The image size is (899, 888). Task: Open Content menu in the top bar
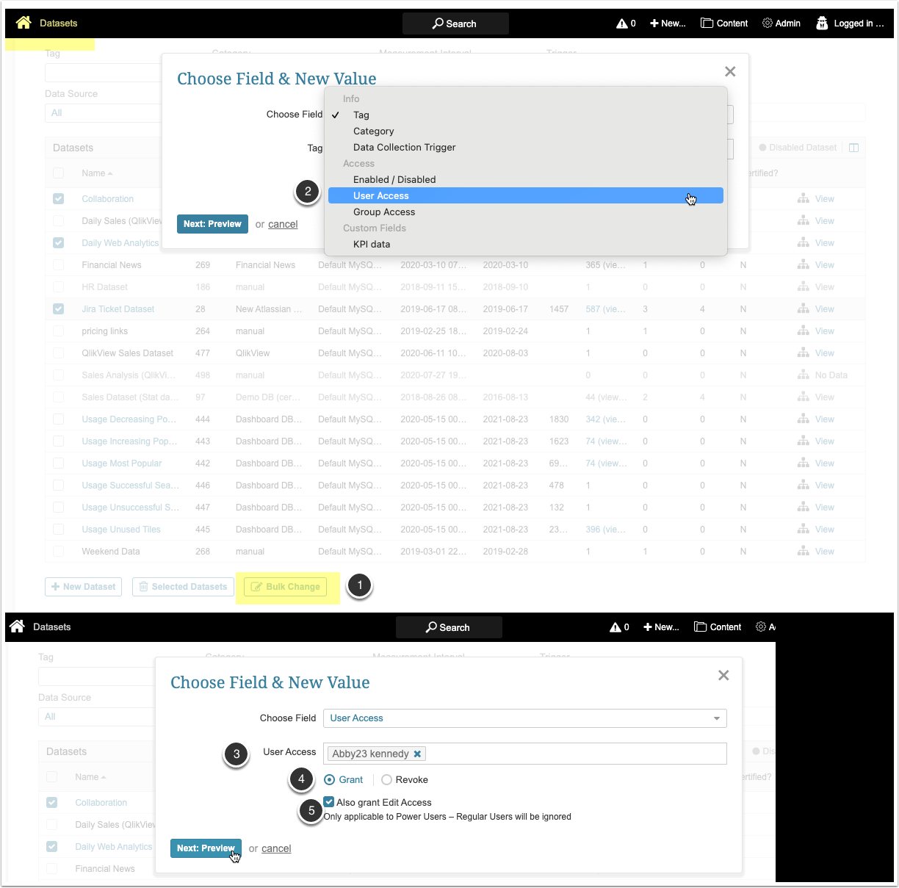point(724,24)
